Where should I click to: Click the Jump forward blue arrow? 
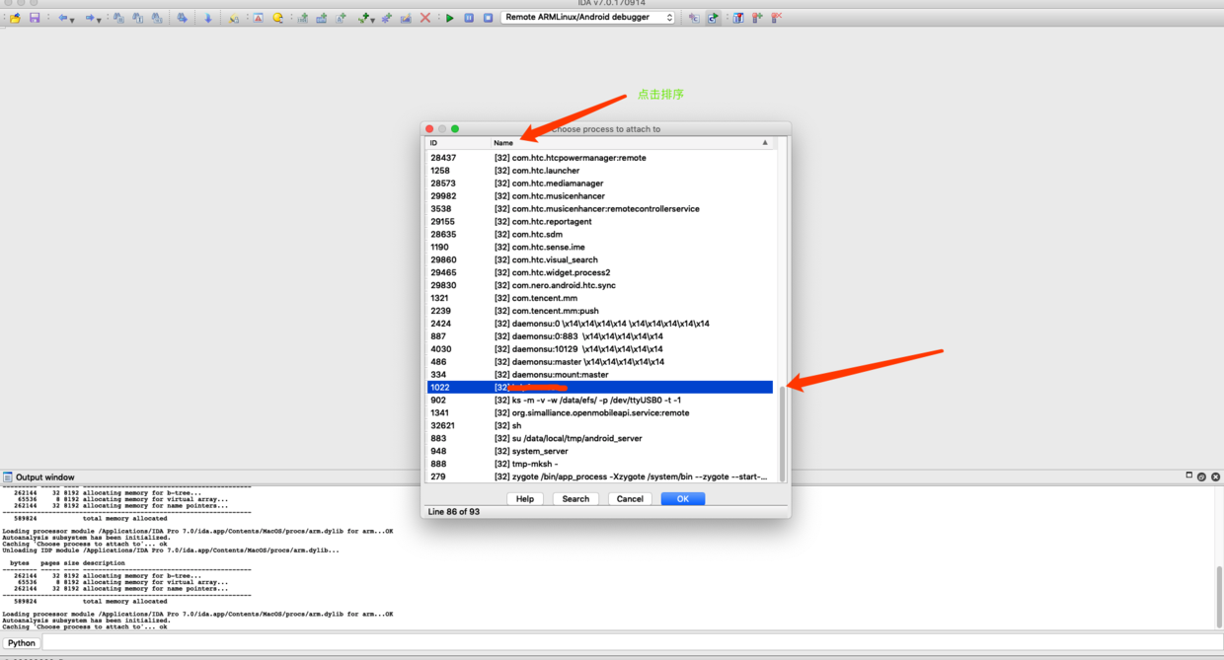[x=89, y=18]
